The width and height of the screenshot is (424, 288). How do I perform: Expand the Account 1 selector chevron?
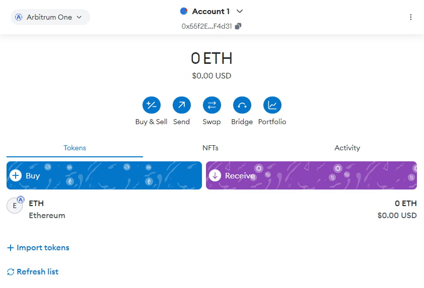click(240, 11)
